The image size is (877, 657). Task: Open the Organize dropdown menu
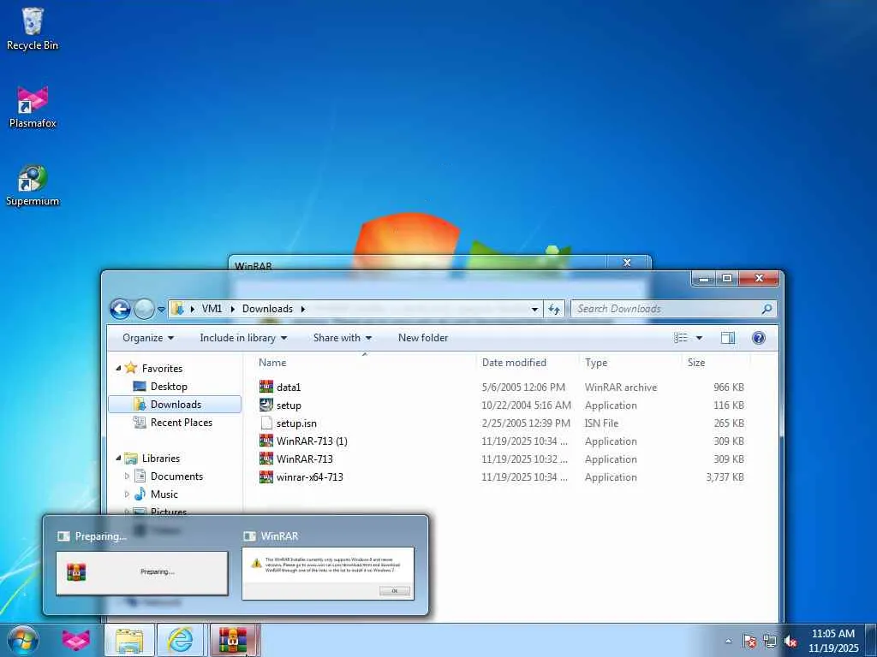148,337
